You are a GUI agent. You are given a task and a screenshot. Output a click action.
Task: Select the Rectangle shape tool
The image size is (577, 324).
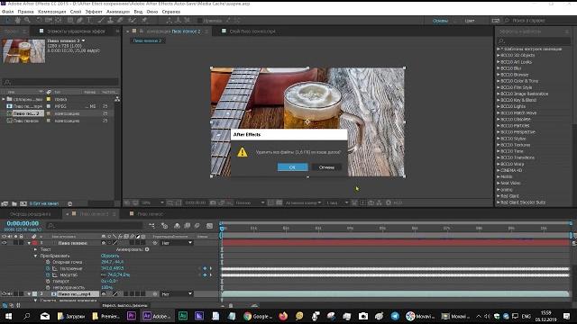pyautogui.click(x=69, y=21)
